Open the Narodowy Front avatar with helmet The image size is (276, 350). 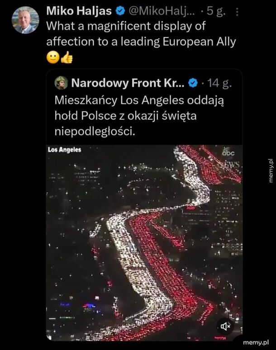61,83
